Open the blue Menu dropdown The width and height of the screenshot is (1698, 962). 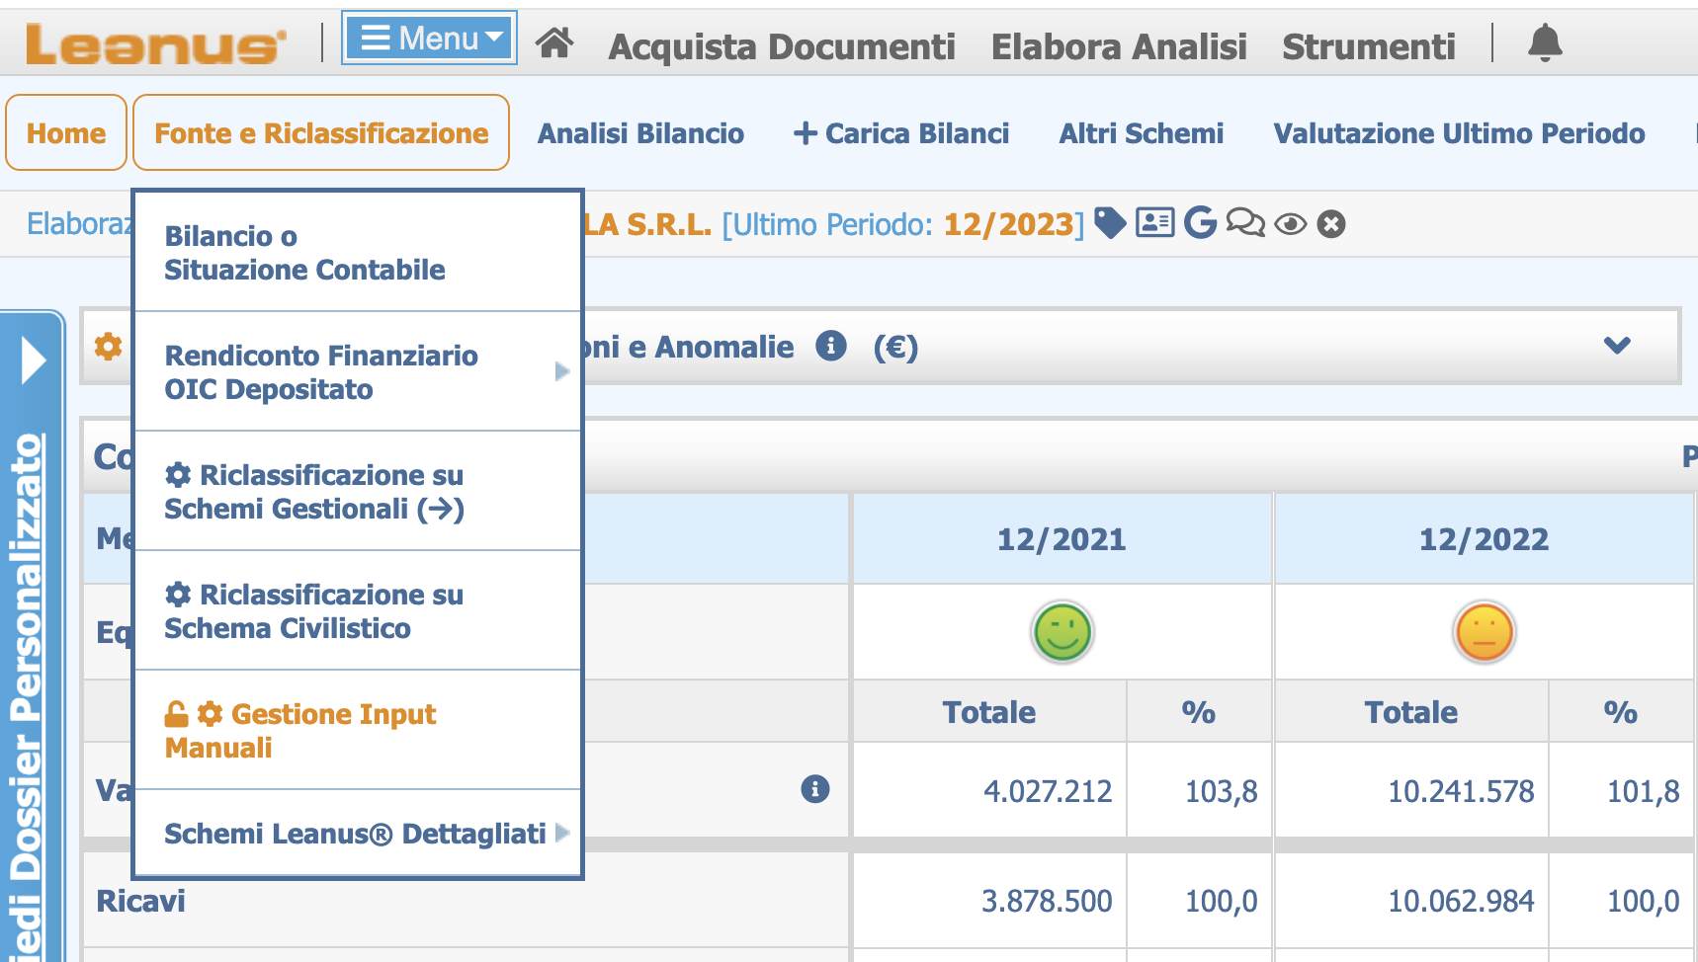tap(429, 39)
